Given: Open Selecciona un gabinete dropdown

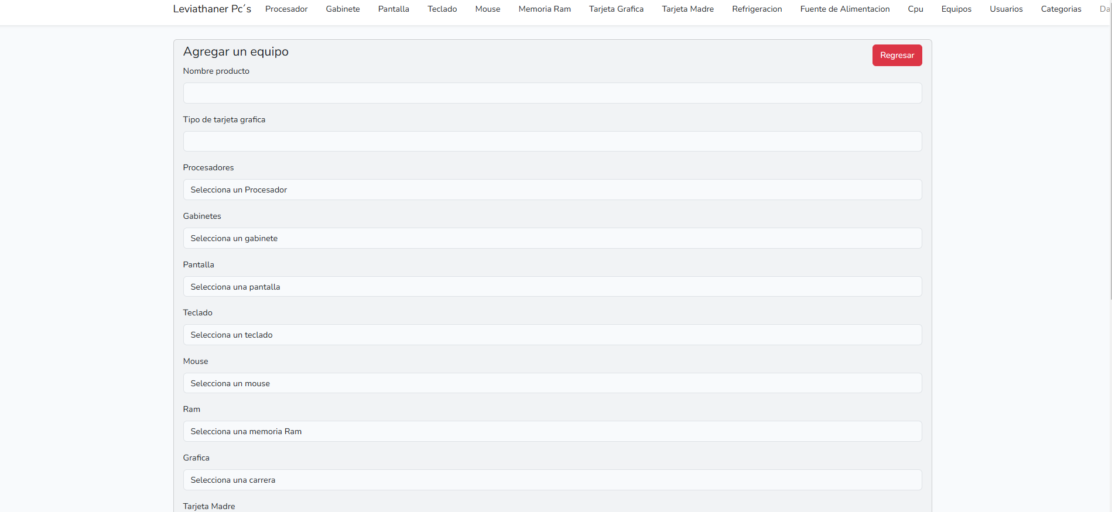Looking at the screenshot, I should (552, 238).
